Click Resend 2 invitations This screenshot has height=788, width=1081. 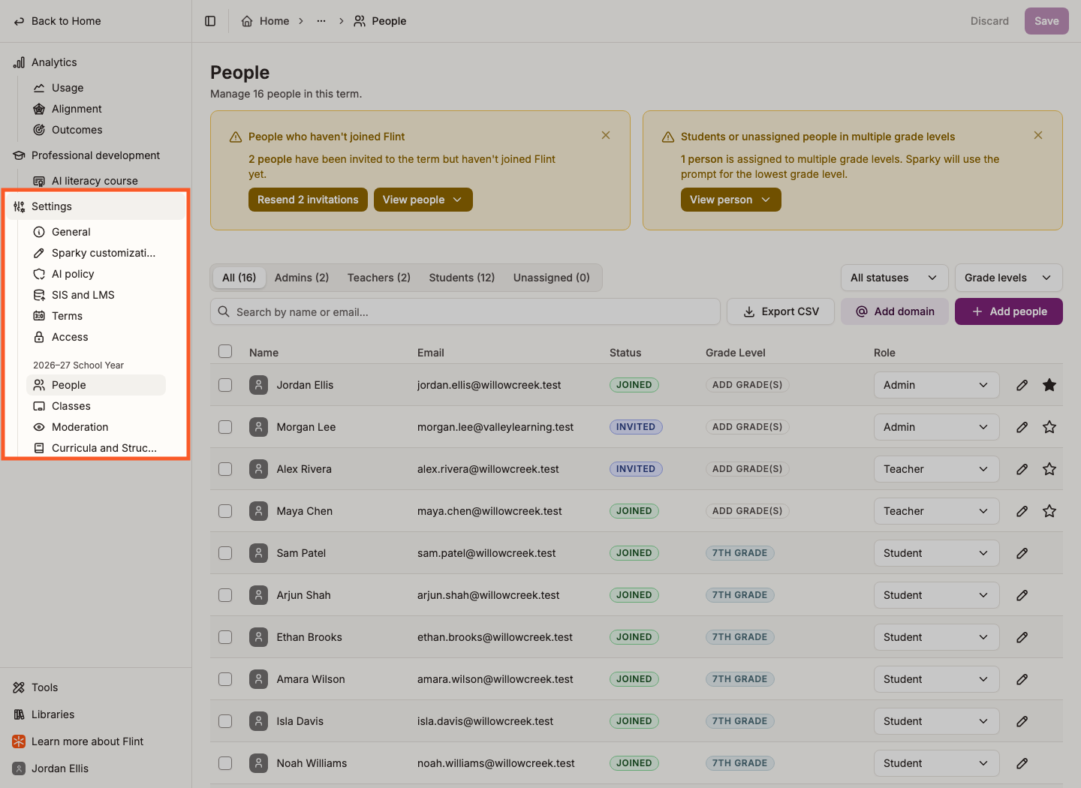(308, 200)
